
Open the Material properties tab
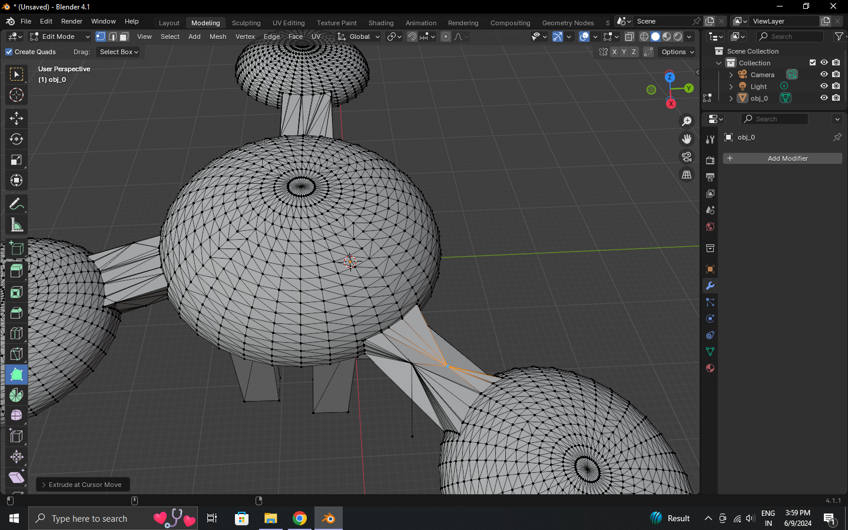click(x=710, y=368)
